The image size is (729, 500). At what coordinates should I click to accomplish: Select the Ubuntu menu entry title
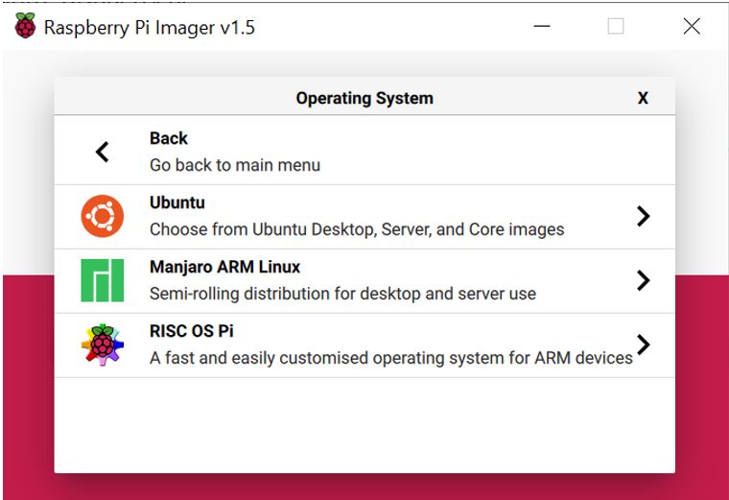177,202
